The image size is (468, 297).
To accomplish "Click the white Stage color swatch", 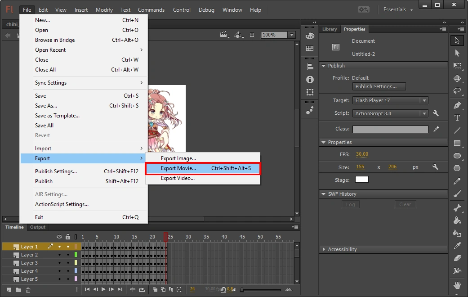I will click(361, 180).
